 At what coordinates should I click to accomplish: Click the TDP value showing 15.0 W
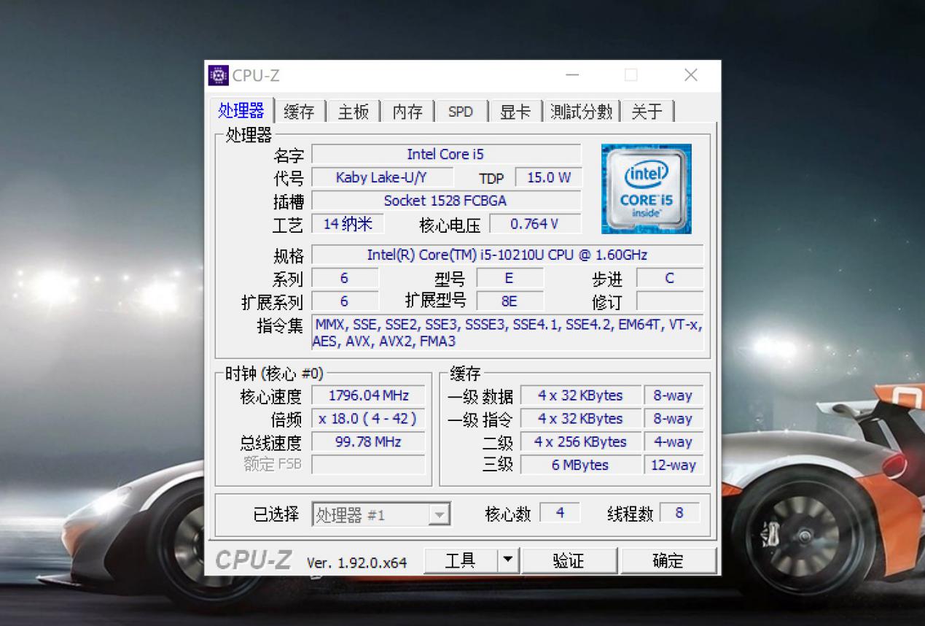click(547, 177)
